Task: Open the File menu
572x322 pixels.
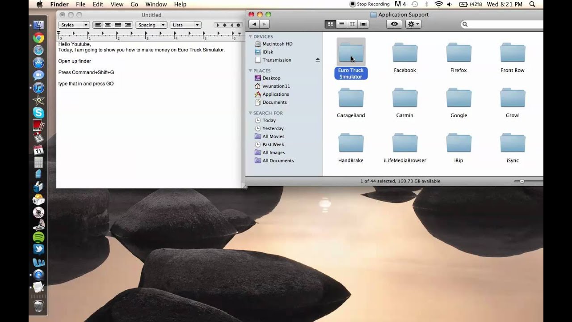Action: tap(81, 4)
